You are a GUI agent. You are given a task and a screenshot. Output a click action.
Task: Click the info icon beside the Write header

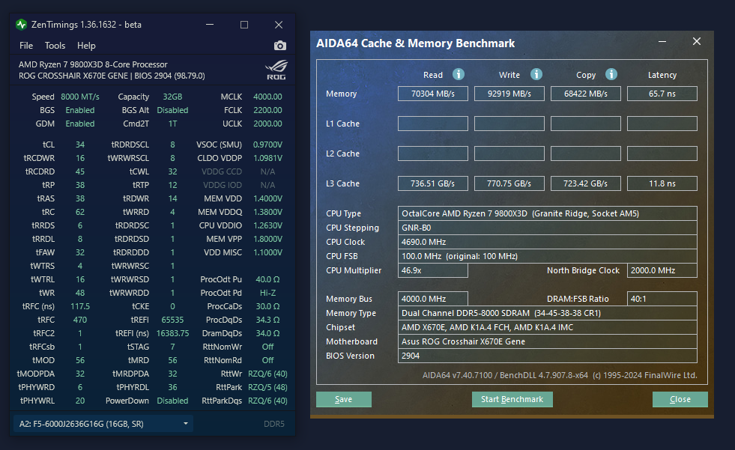click(535, 75)
